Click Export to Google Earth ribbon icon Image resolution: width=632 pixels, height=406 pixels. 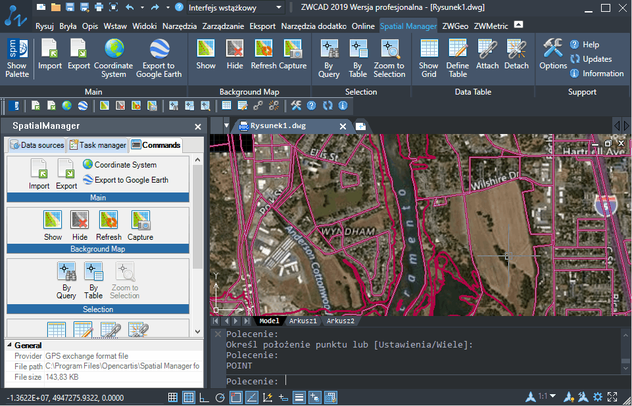[158, 58]
